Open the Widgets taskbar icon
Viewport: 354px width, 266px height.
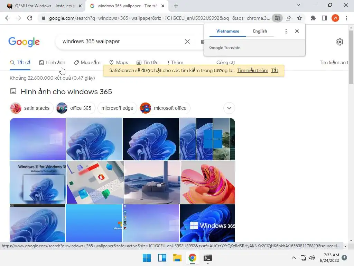(162, 258)
